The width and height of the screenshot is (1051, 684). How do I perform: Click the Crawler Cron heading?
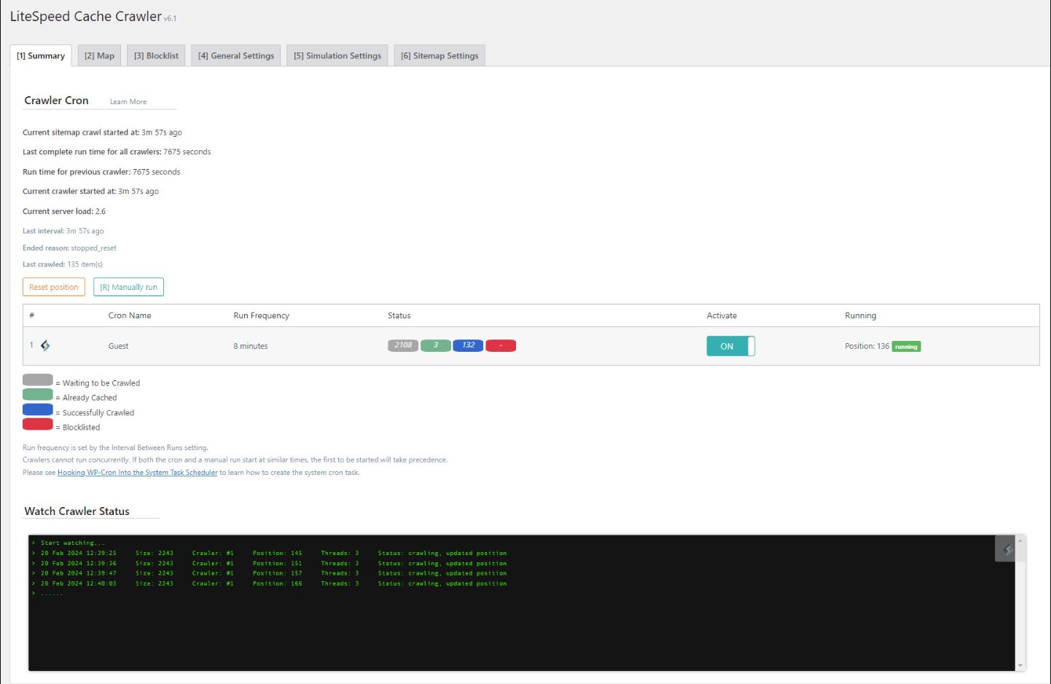pos(56,101)
